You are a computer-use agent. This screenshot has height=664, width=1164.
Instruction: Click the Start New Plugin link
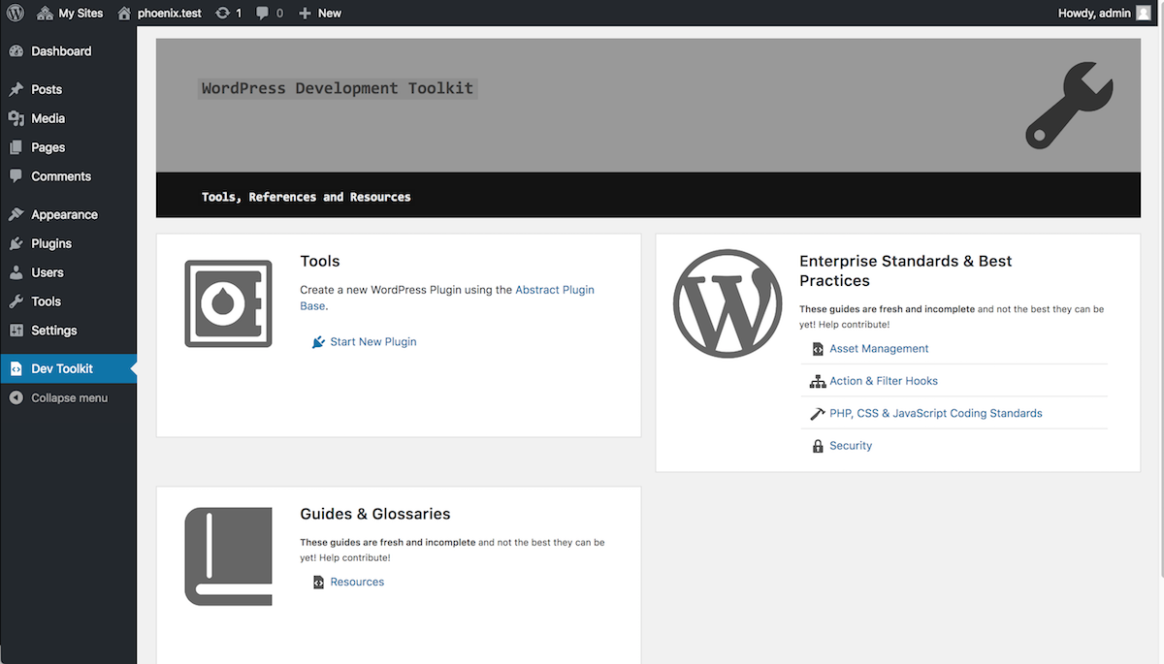point(372,342)
